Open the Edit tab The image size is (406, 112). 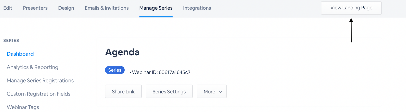[x=8, y=8]
